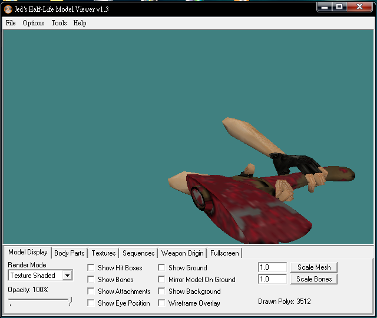The height and width of the screenshot is (318, 377).
Task: Click the mesh scale value field
Action: pos(272,267)
